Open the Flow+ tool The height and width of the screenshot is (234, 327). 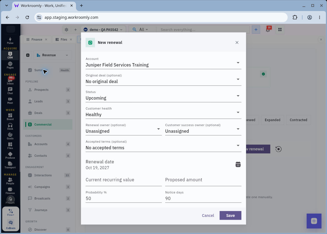tap(11, 212)
